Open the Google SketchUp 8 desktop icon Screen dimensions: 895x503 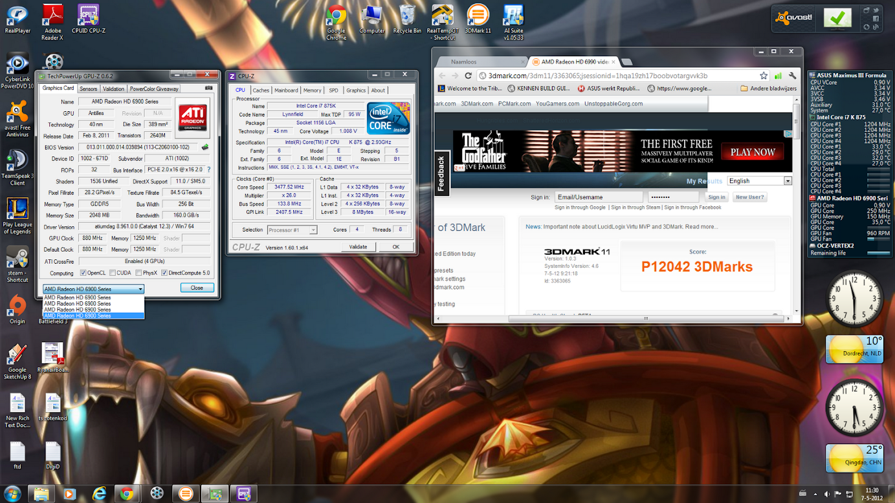[17, 362]
